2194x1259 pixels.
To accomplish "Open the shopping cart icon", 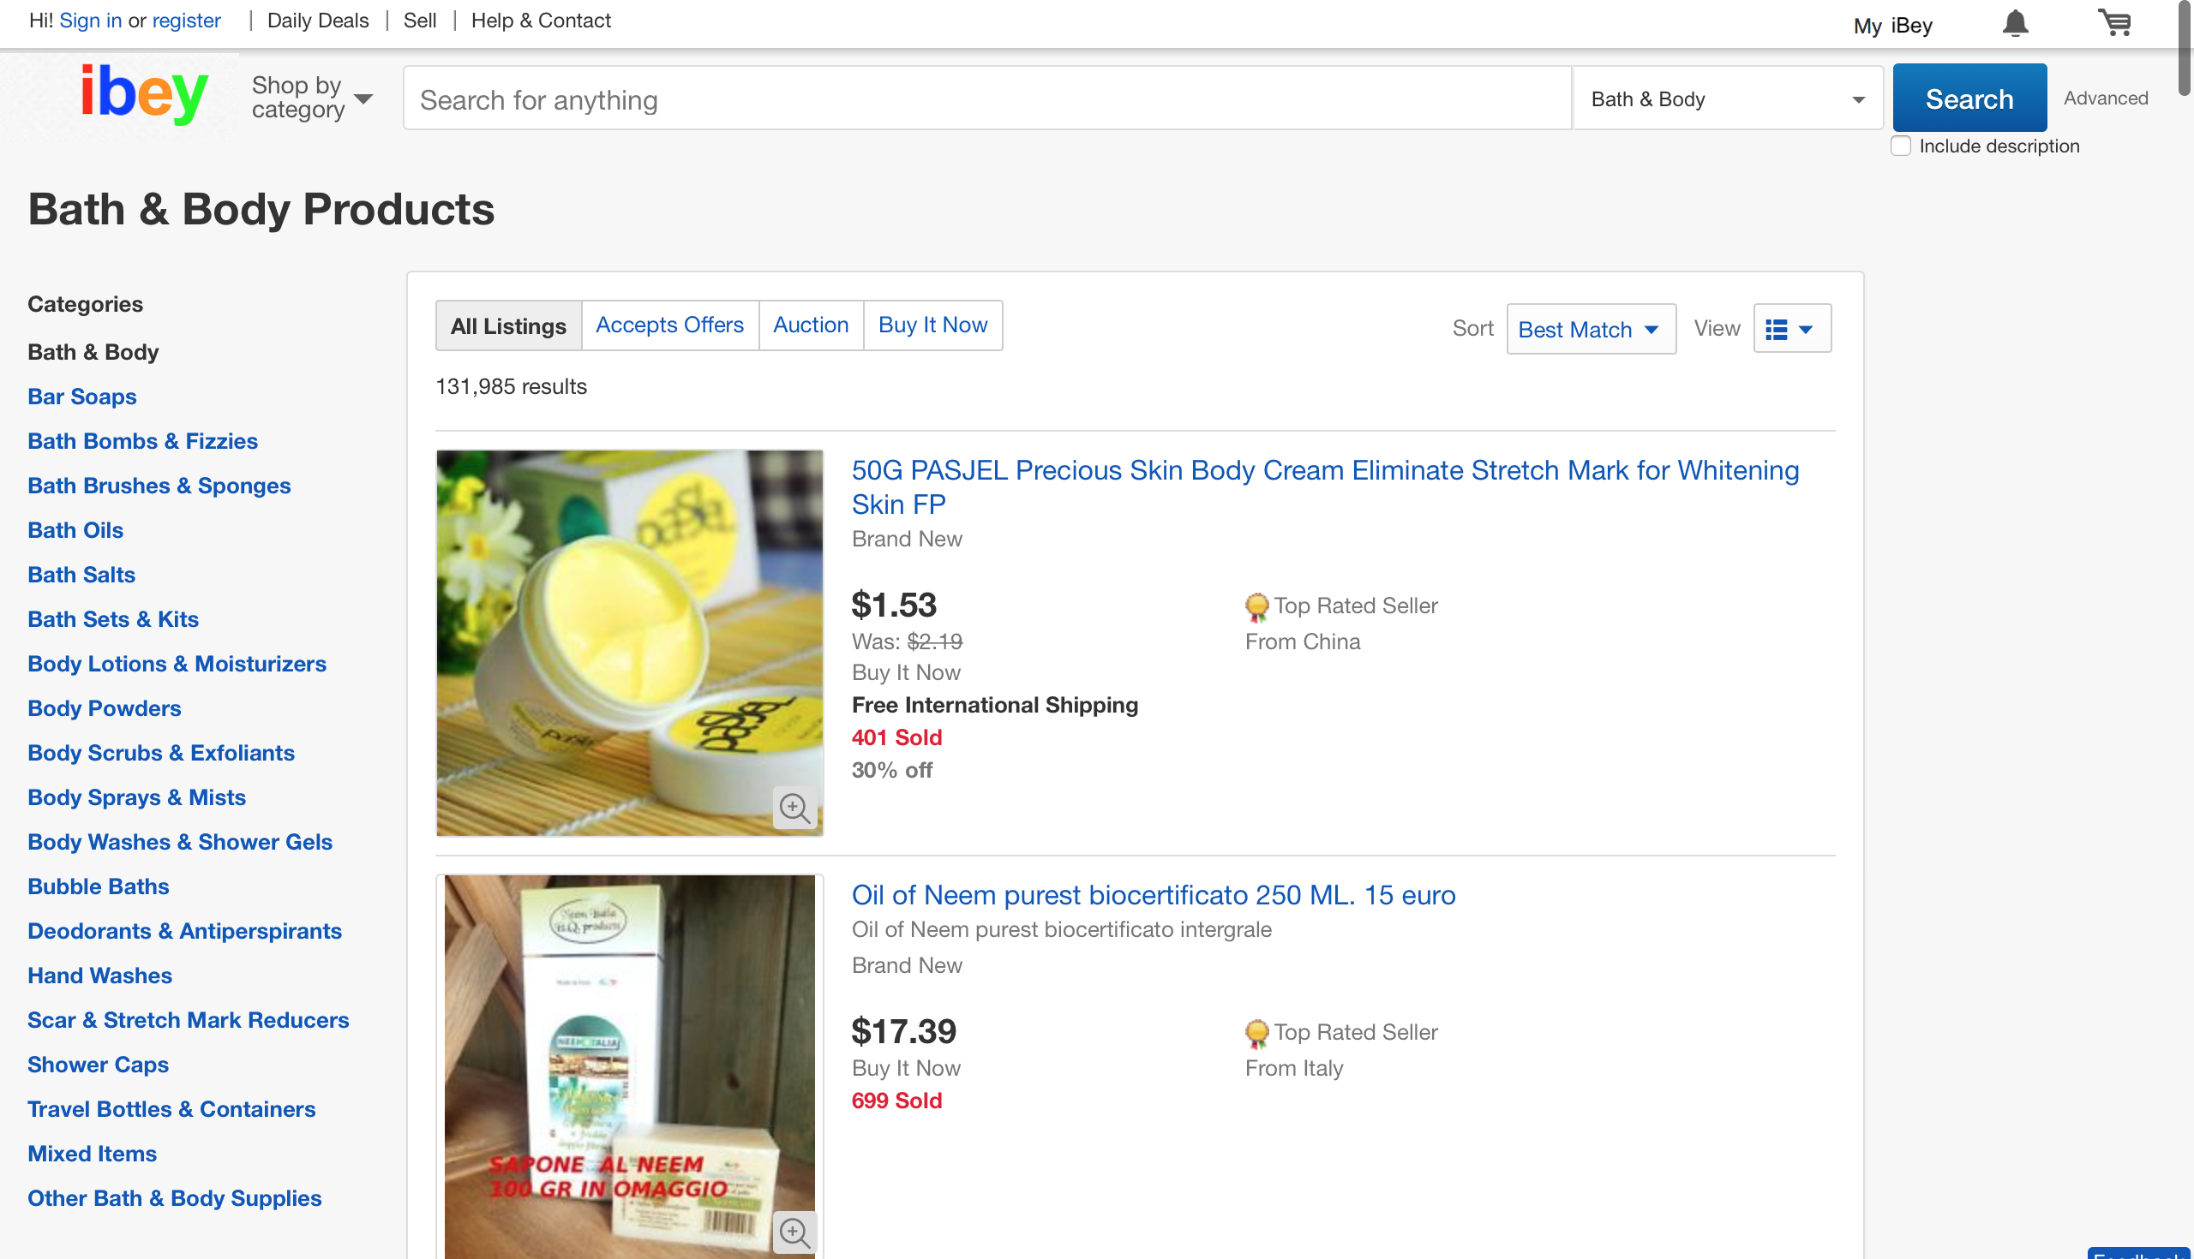I will coord(2114,22).
